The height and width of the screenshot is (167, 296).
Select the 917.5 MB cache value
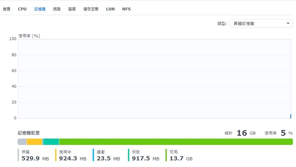(x=146, y=158)
